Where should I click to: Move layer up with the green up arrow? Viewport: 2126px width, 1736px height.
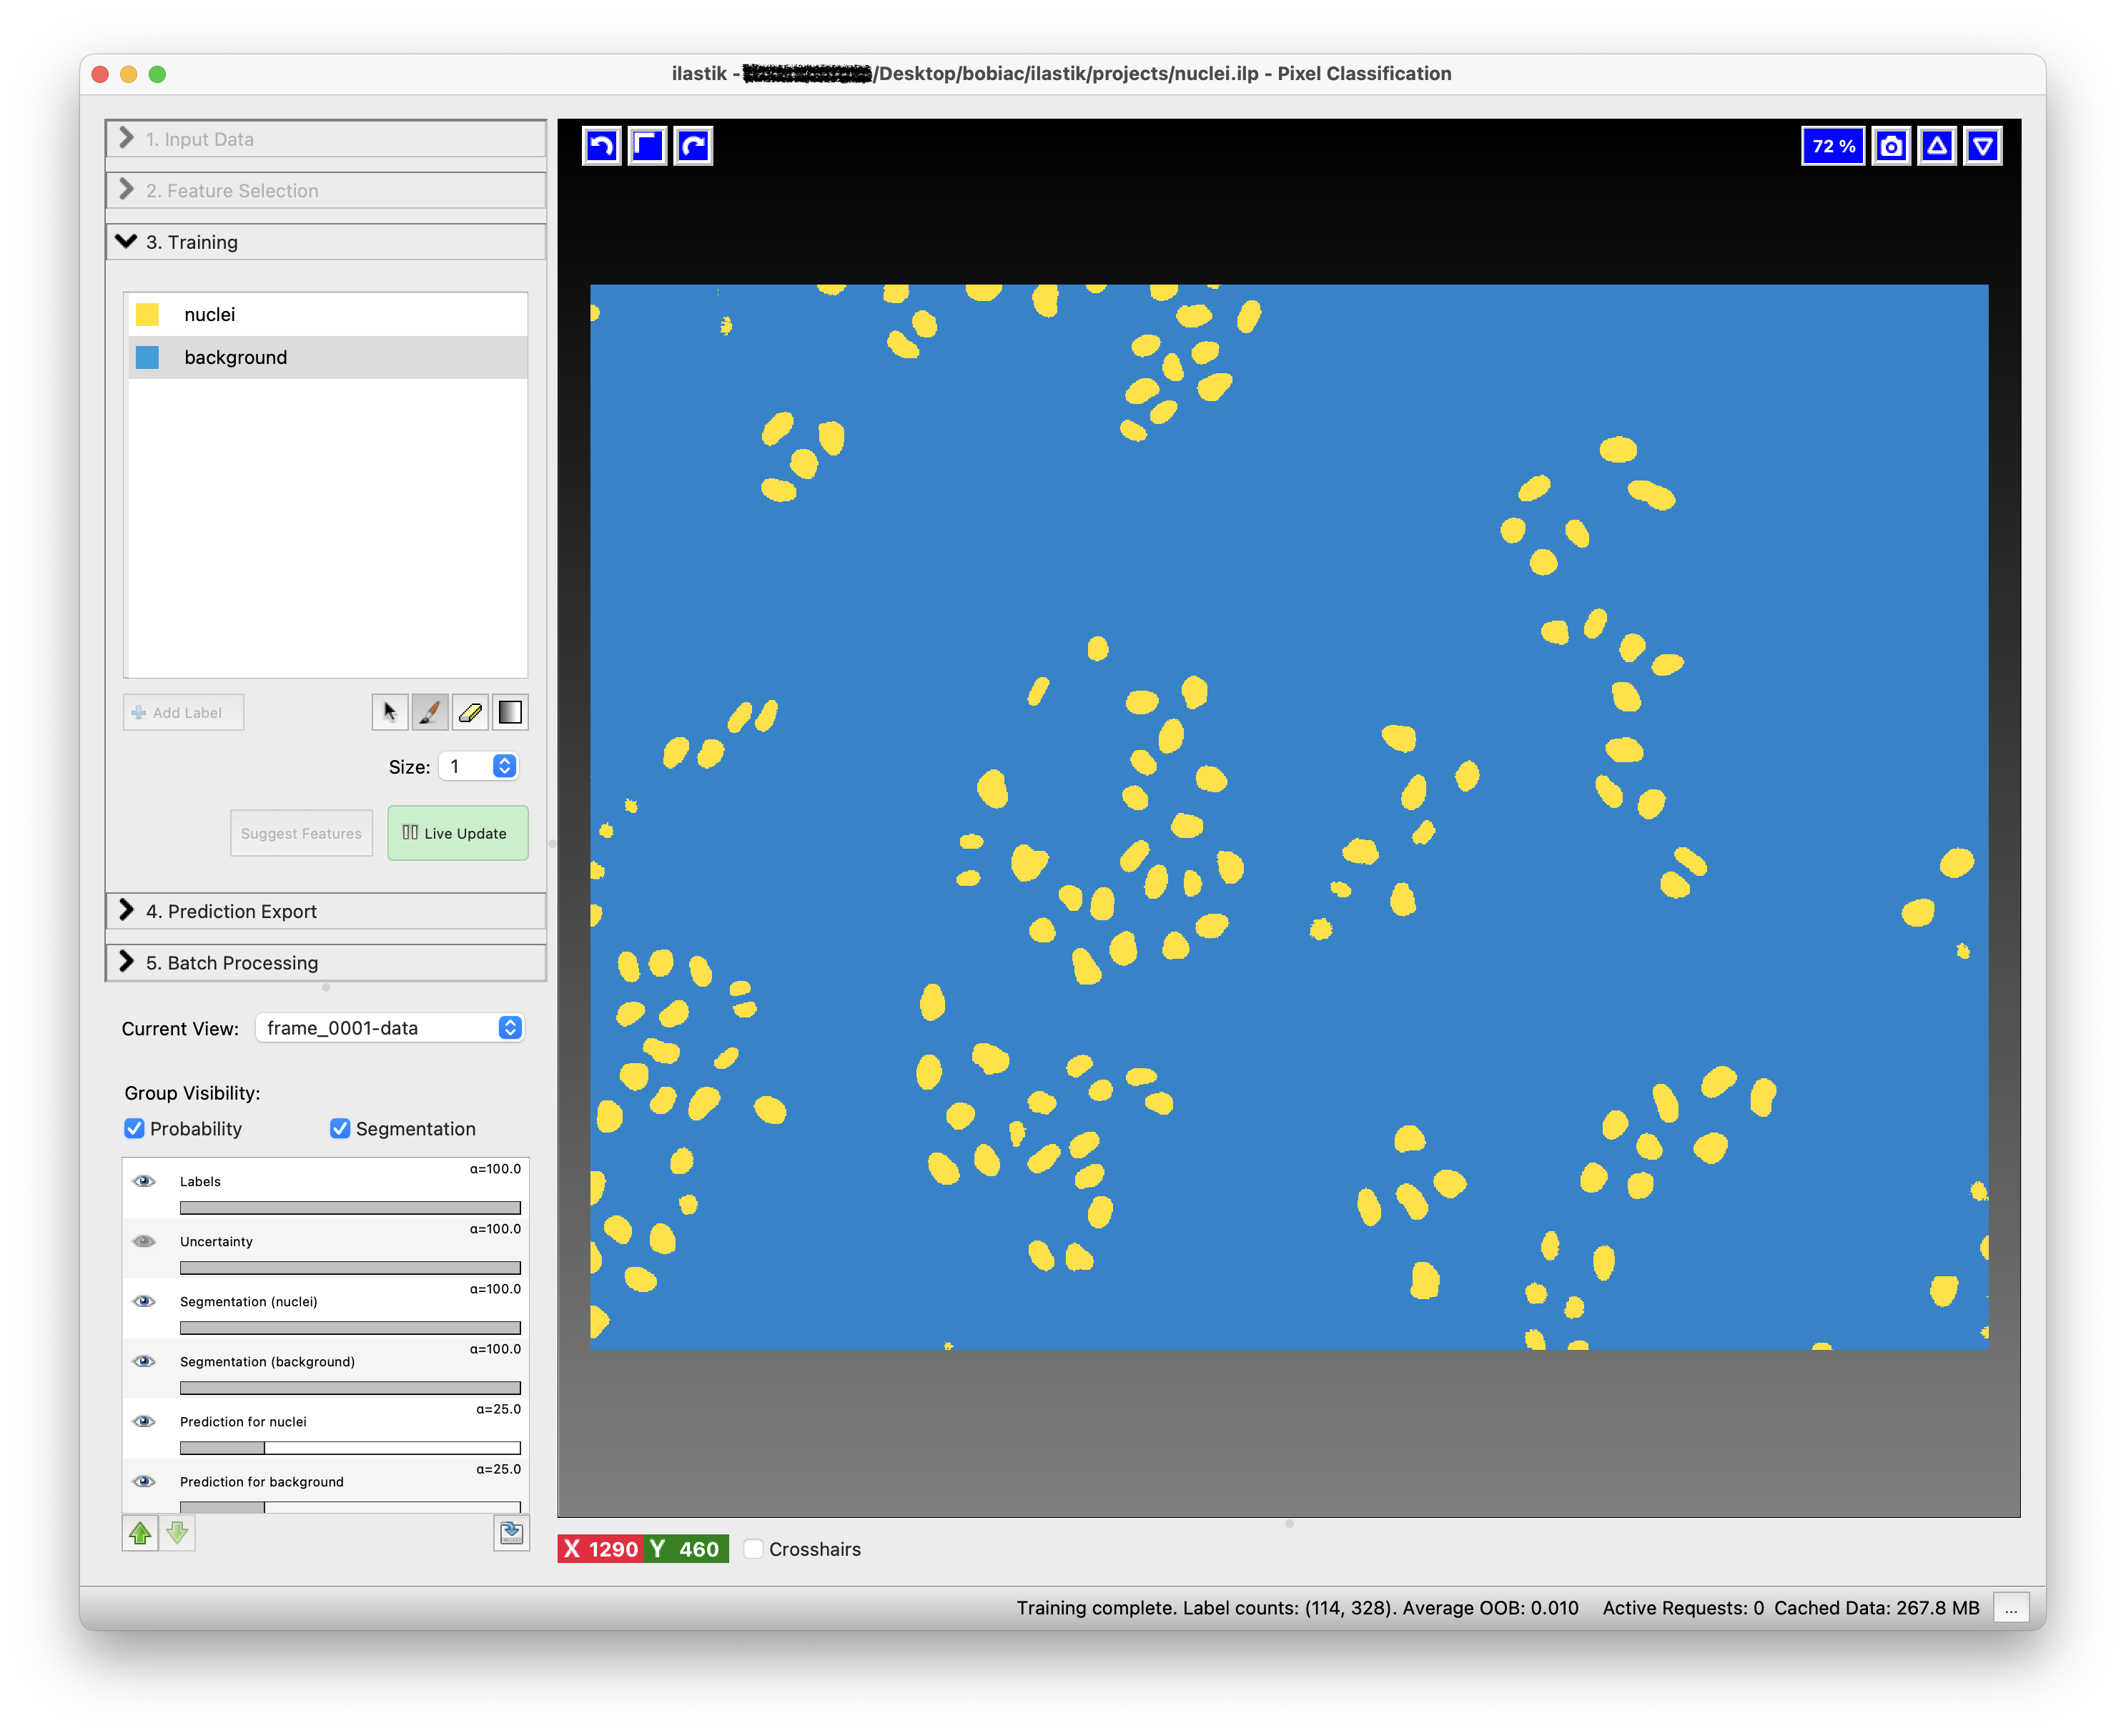pos(140,1532)
